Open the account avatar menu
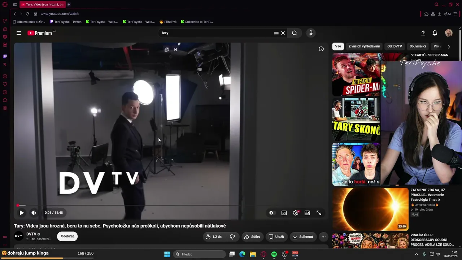The width and height of the screenshot is (462, 260). 449,33
